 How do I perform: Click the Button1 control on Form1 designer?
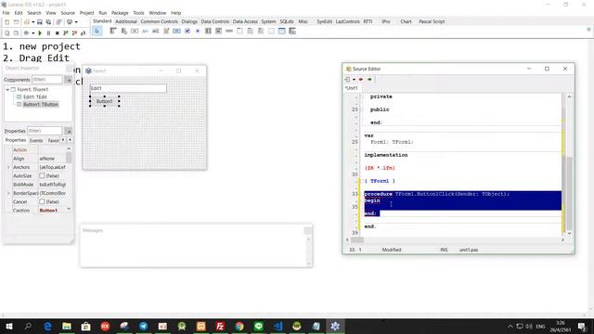[105, 101]
